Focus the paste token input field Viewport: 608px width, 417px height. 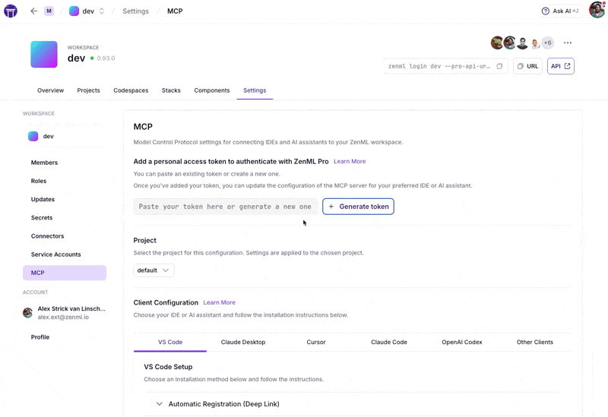[225, 207]
